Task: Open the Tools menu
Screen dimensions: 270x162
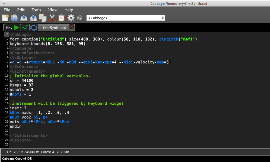Action: 36,10
